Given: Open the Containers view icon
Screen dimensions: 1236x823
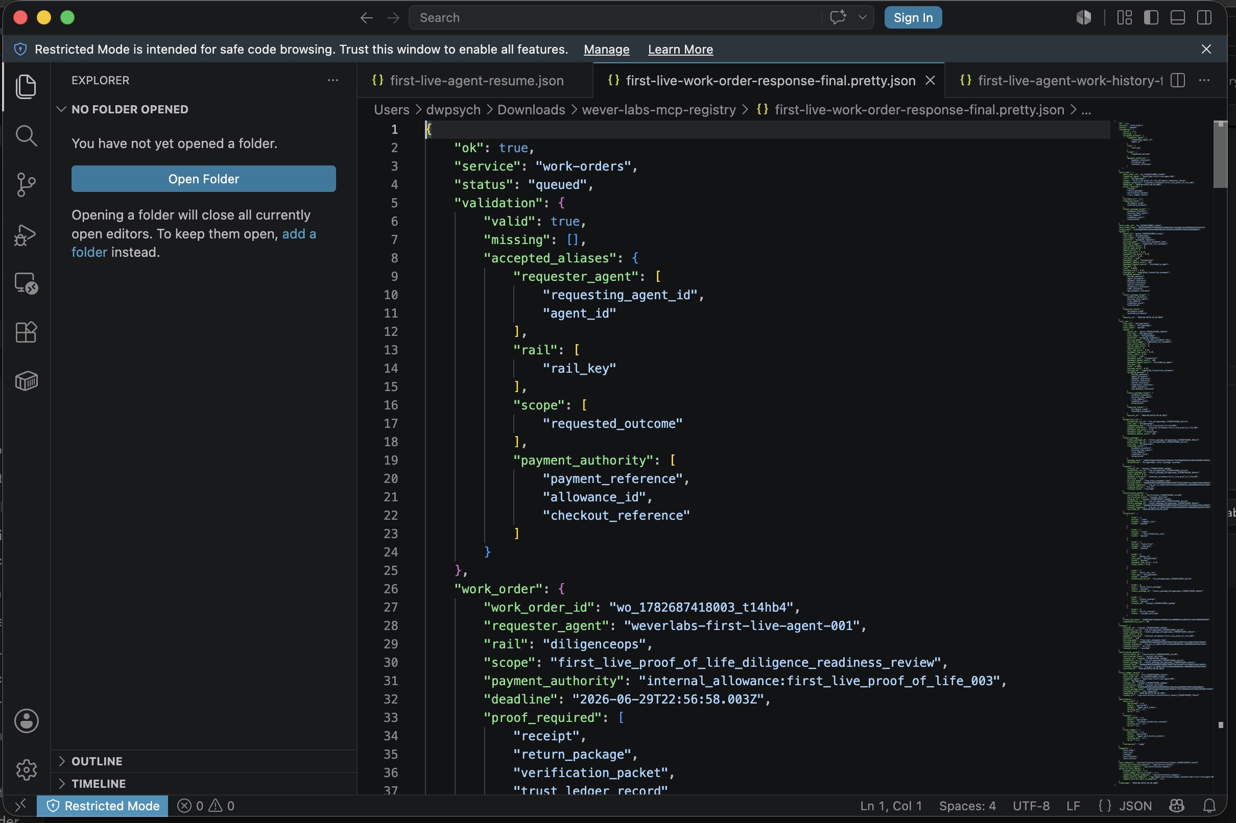Looking at the screenshot, I should pyautogui.click(x=26, y=381).
